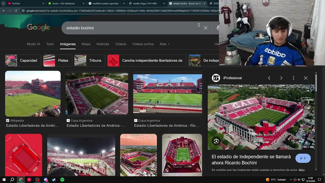Screen dimensions: 325x183
Task: Go back with the browser back arrow
Action: (4, 11)
